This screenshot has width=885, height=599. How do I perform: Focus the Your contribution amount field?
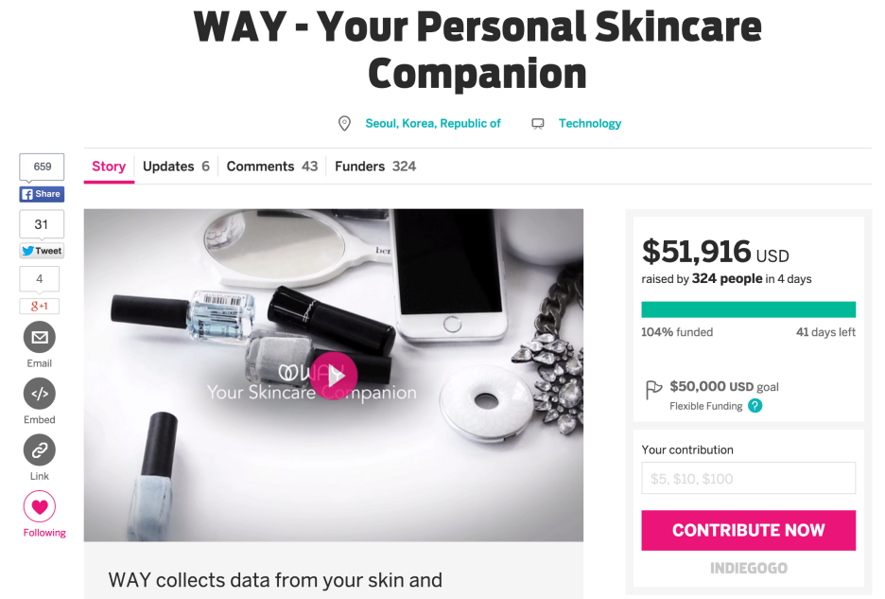tap(749, 478)
